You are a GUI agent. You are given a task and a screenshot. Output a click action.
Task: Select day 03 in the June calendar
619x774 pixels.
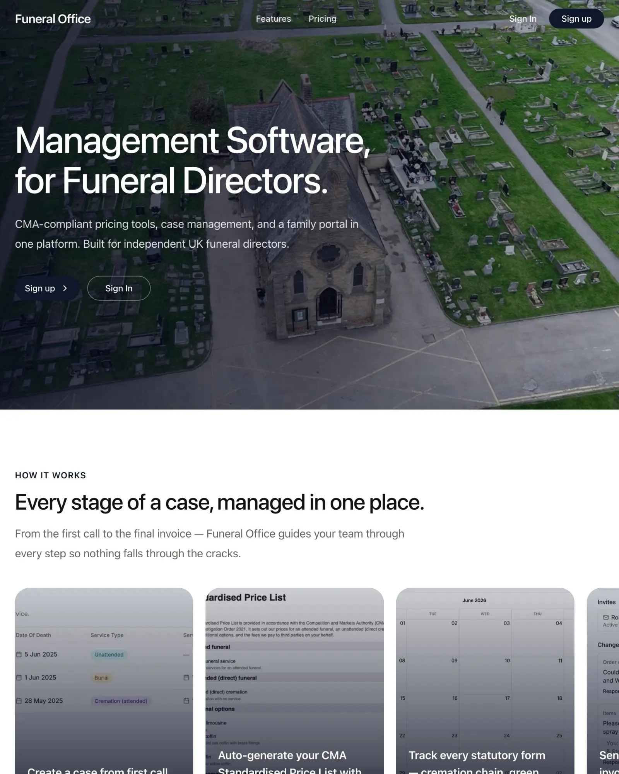[506, 623]
